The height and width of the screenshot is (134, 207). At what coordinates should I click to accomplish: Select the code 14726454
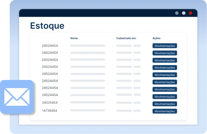pos(50,111)
